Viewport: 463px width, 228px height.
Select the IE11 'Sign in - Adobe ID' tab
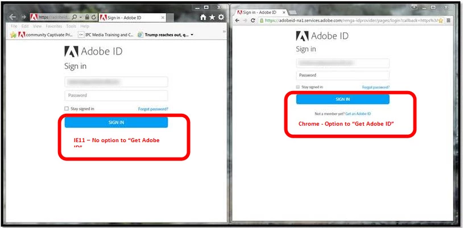[x=133, y=18]
